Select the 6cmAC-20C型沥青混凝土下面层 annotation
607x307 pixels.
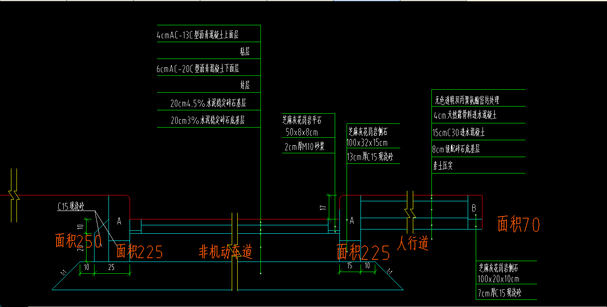198,69
